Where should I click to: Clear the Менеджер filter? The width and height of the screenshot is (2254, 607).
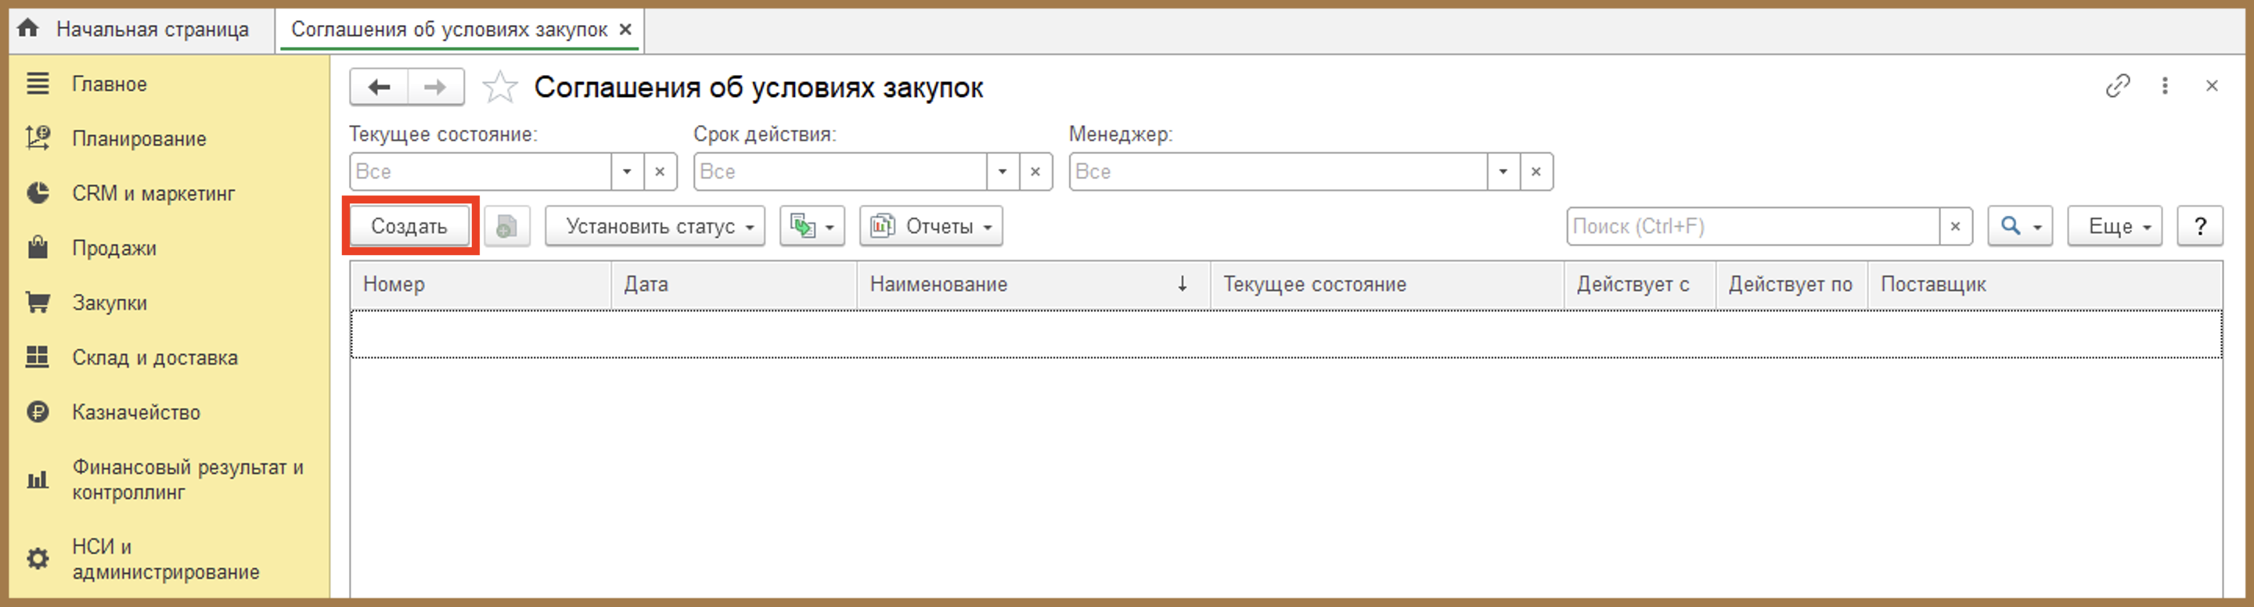click(x=1536, y=171)
